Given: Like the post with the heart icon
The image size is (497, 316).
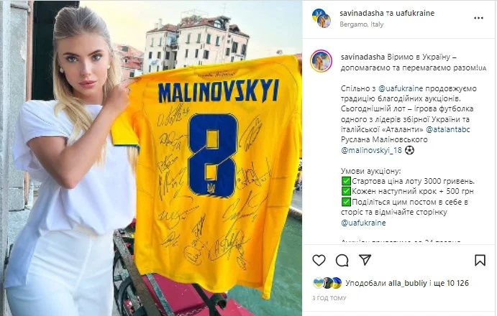Looking at the screenshot, I should [319, 260].
